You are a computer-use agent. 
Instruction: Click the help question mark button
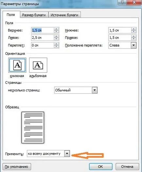click(x=122, y=2)
